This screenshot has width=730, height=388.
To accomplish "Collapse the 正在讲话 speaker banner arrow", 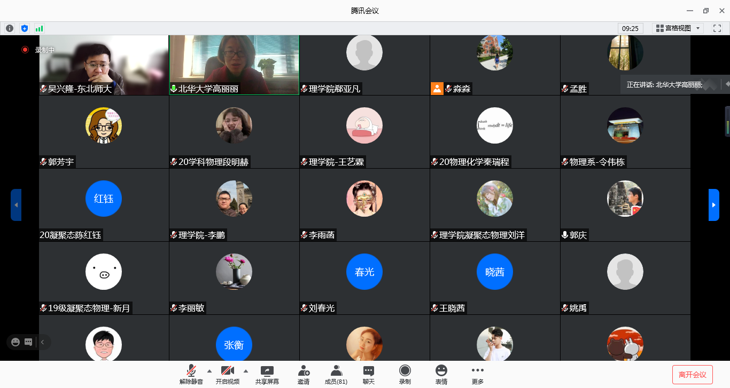I will click(727, 84).
